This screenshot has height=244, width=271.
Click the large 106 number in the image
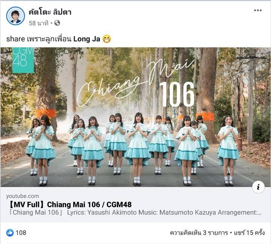pos(177,94)
